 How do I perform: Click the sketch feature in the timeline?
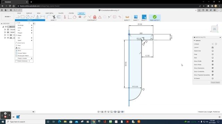coord(18,117)
